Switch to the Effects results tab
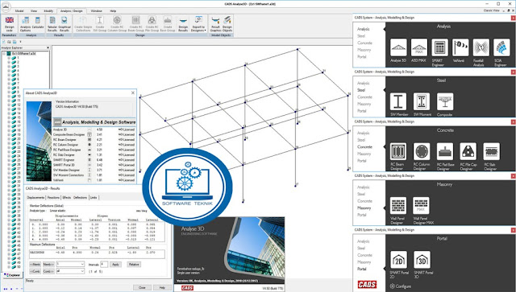 pyautogui.click(x=66, y=197)
